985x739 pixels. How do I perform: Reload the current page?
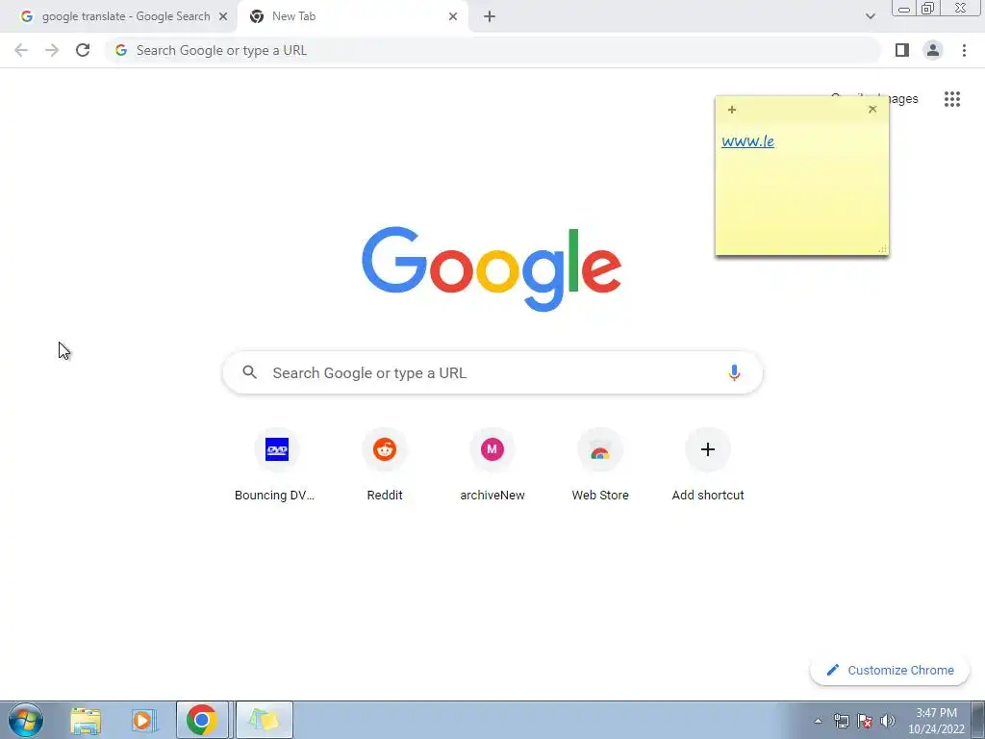83,50
